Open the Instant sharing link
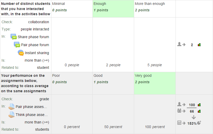213x134 pixels. (37, 53)
